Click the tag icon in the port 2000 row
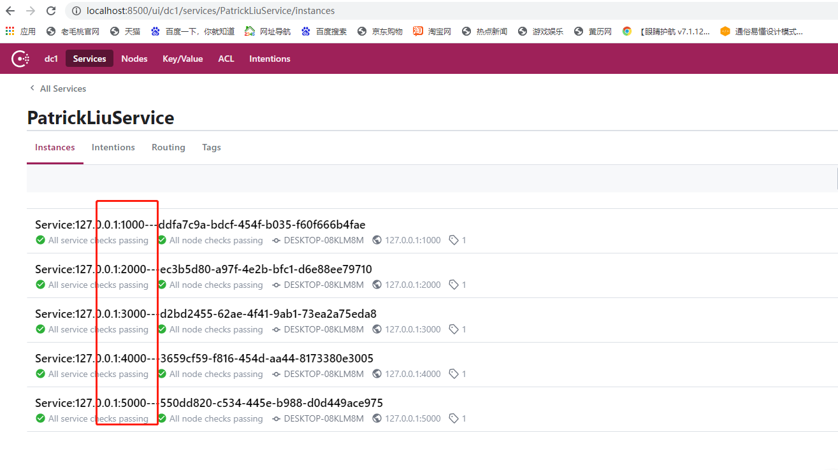Screen dimensions: 838x470 [x=454, y=285]
